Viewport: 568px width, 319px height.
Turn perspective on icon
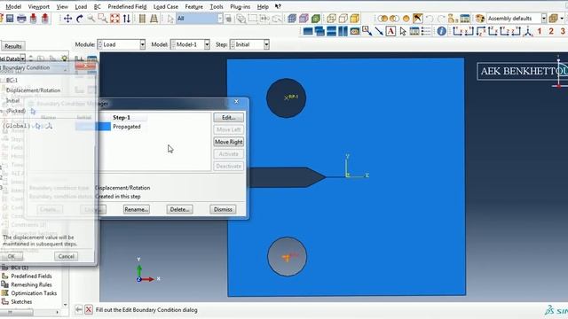154,19
